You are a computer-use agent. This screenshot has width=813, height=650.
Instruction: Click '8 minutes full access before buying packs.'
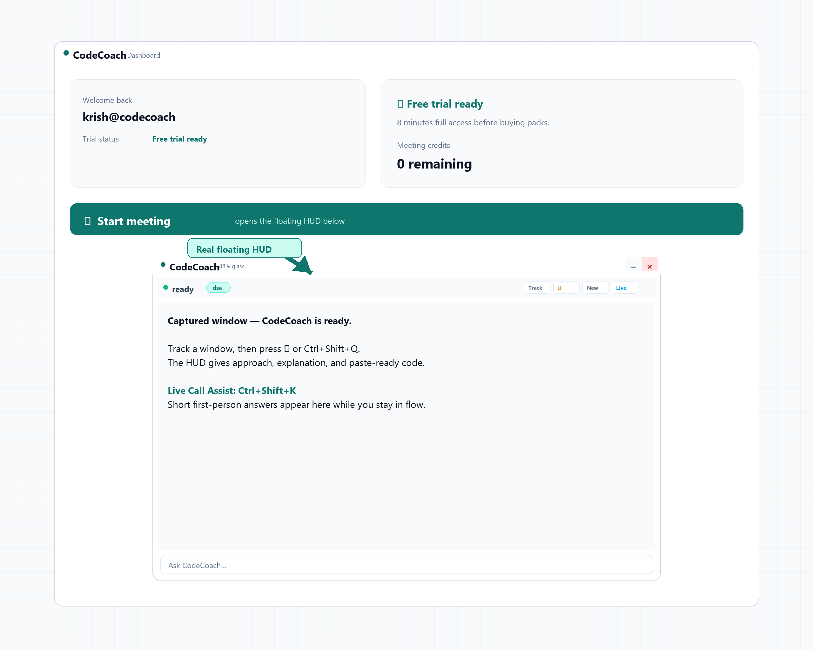(473, 123)
